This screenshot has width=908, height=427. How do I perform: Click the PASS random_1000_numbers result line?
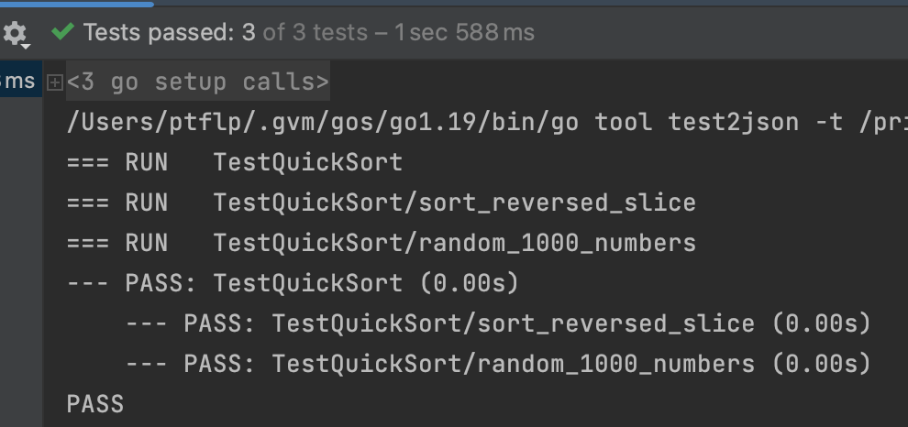[x=498, y=364]
